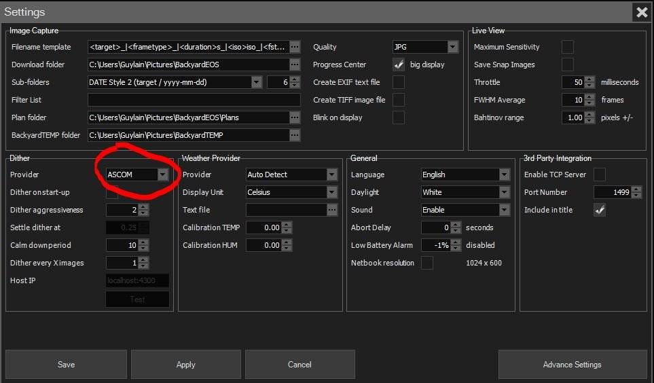The height and width of the screenshot is (383, 654).
Task: Enable Netbook resolution
Action: coord(427,262)
